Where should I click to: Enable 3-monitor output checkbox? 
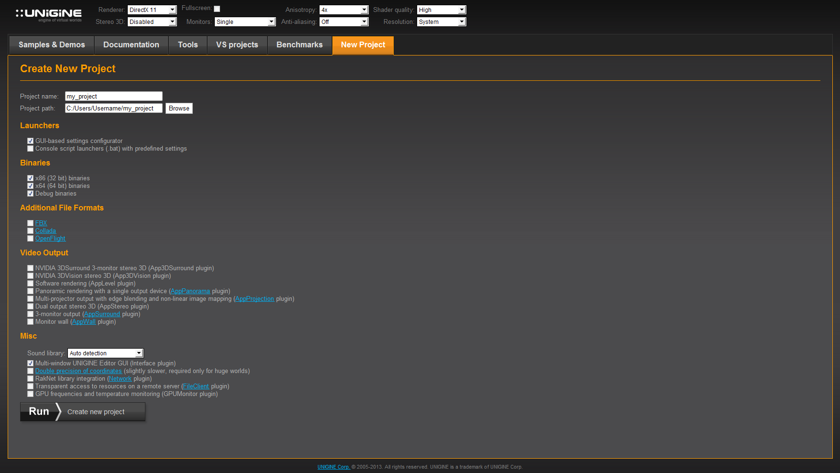31,314
